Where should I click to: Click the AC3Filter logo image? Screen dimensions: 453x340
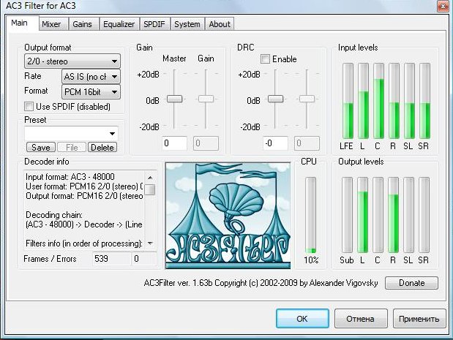tap(228, 216)
